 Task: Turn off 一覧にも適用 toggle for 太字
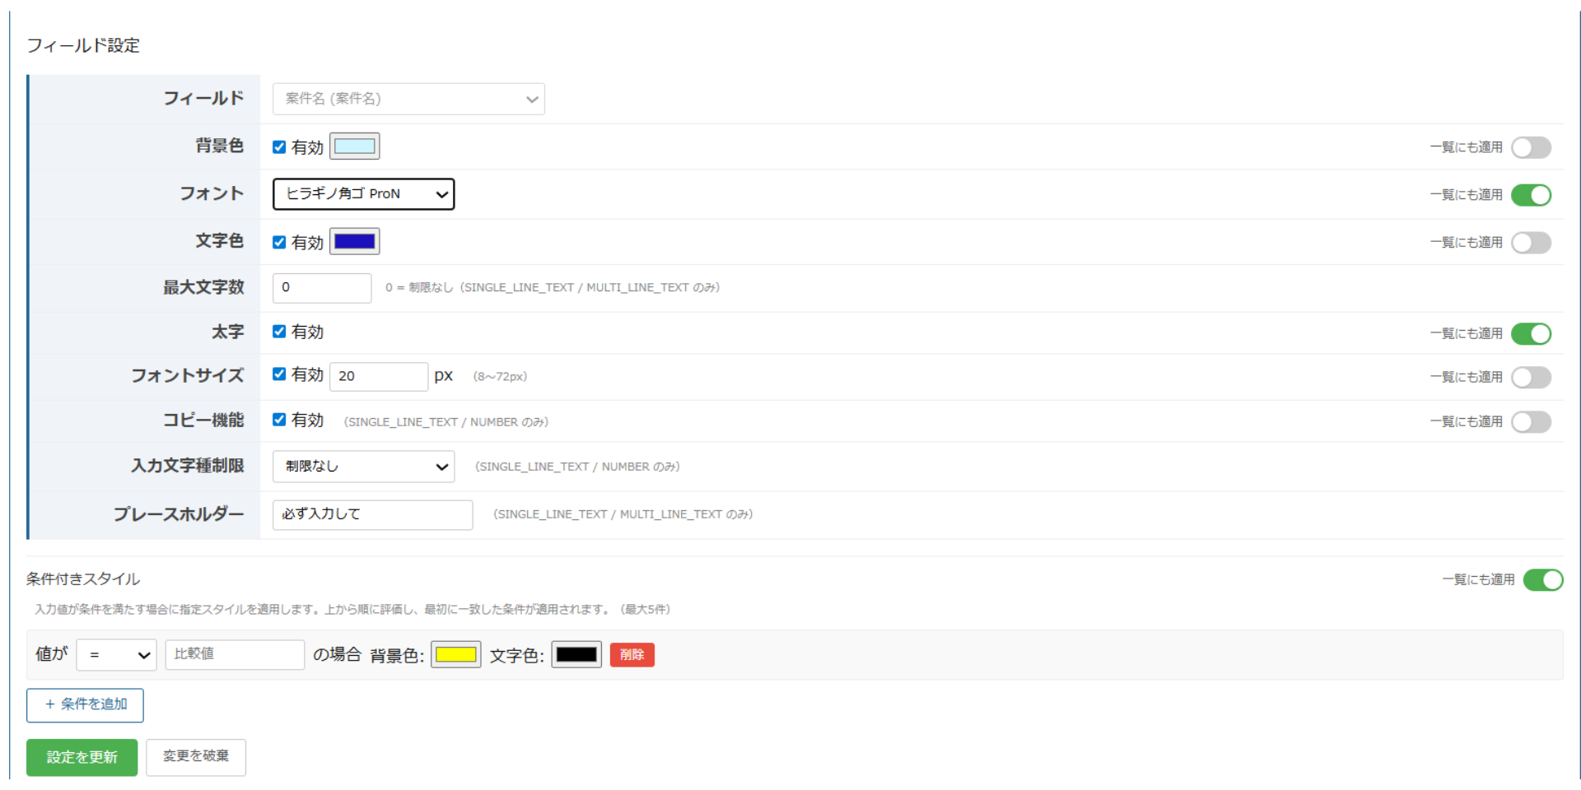click(x=1530, y=333)
